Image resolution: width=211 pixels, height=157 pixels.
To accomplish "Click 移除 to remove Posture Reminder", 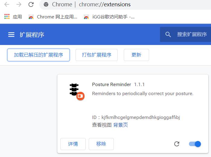I will coord(101,144).
